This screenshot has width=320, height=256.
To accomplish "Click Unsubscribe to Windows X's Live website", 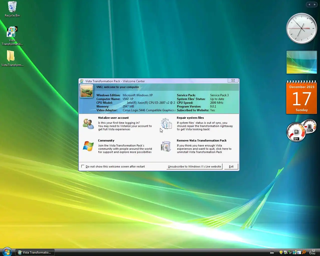I will pos(194,166).
